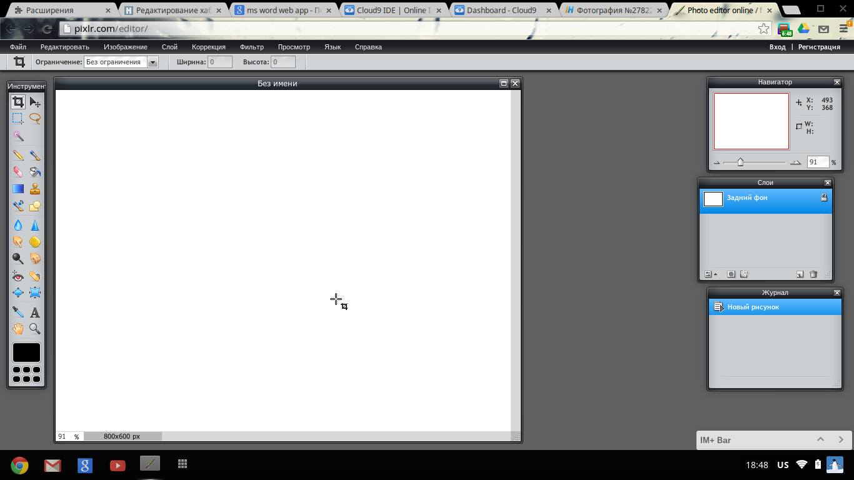Open the Язык menu
Image resolution: width=854 pixels, height=480 pixels.
[x=333, y=47]
